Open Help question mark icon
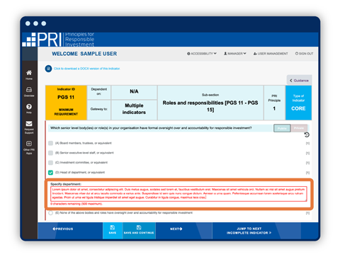 (x=29, y=108)
